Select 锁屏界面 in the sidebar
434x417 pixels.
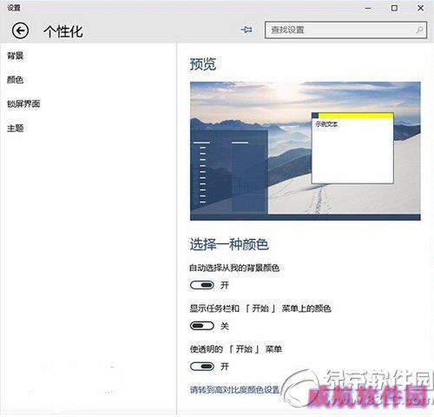[23, 103]
